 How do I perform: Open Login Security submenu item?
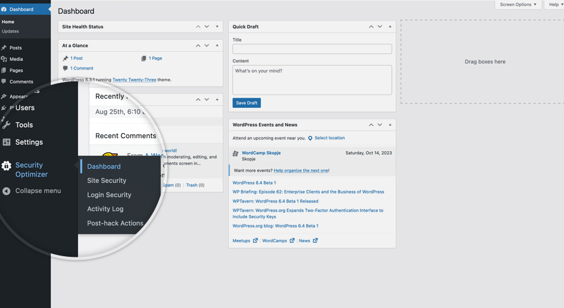pos(109,195)
